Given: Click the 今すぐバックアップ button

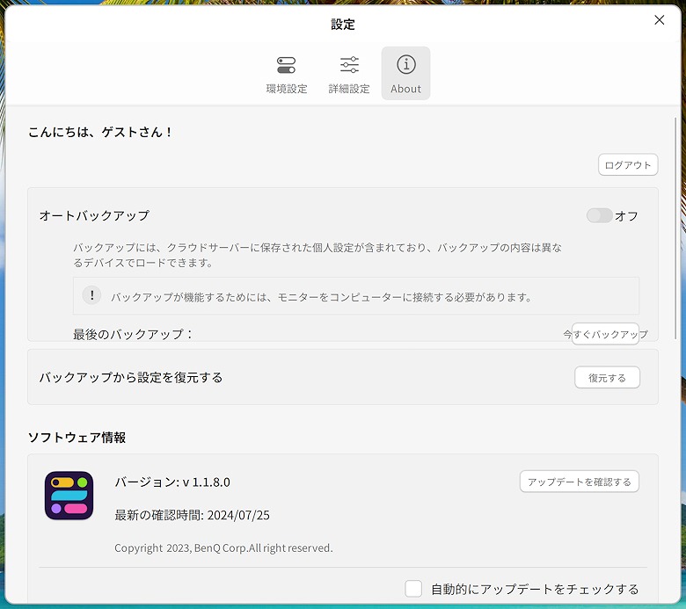Looking at the screenshot, I should tap(605, 334).
